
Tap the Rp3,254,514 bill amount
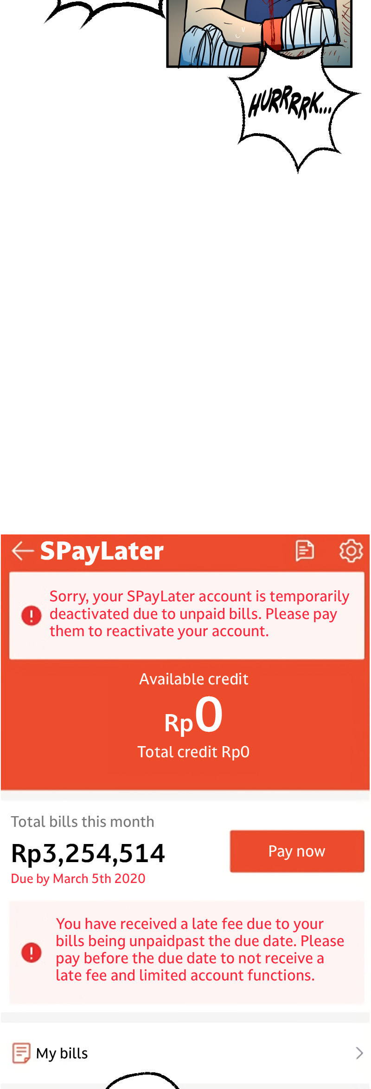pos(88,853)
